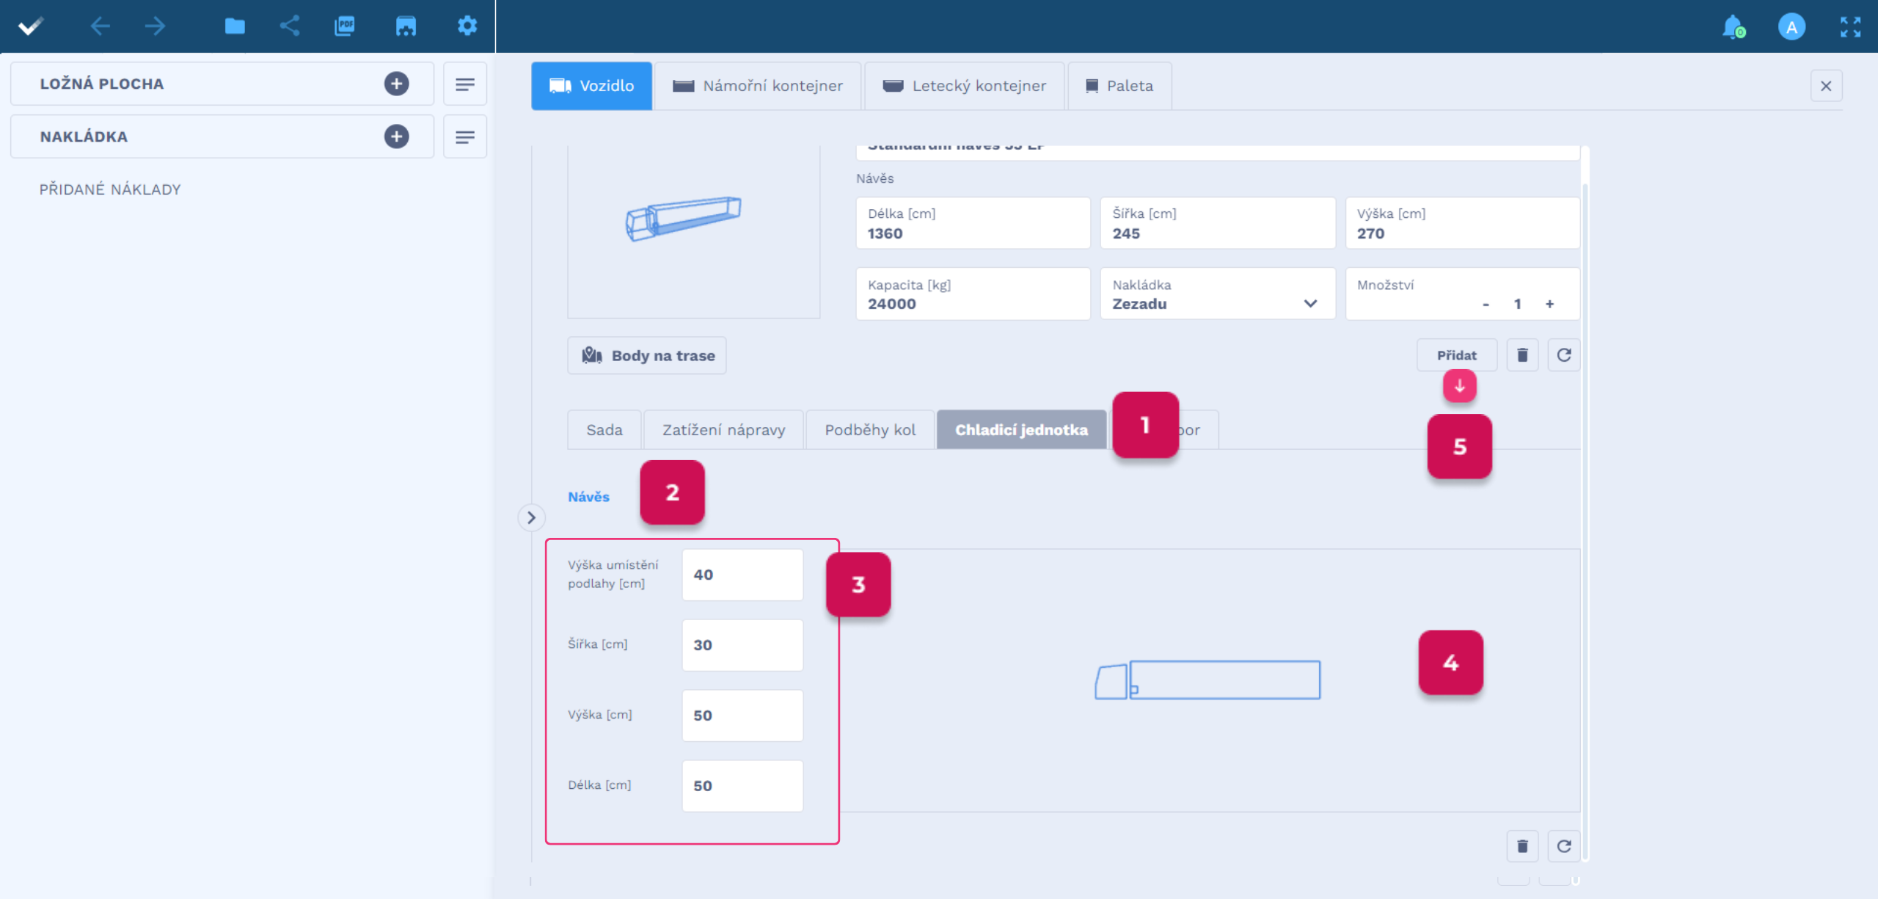The height and width of the screenshot is (899, 1878).
Task: Toggle fullscreen mode icon
Action: (1850, 27)
